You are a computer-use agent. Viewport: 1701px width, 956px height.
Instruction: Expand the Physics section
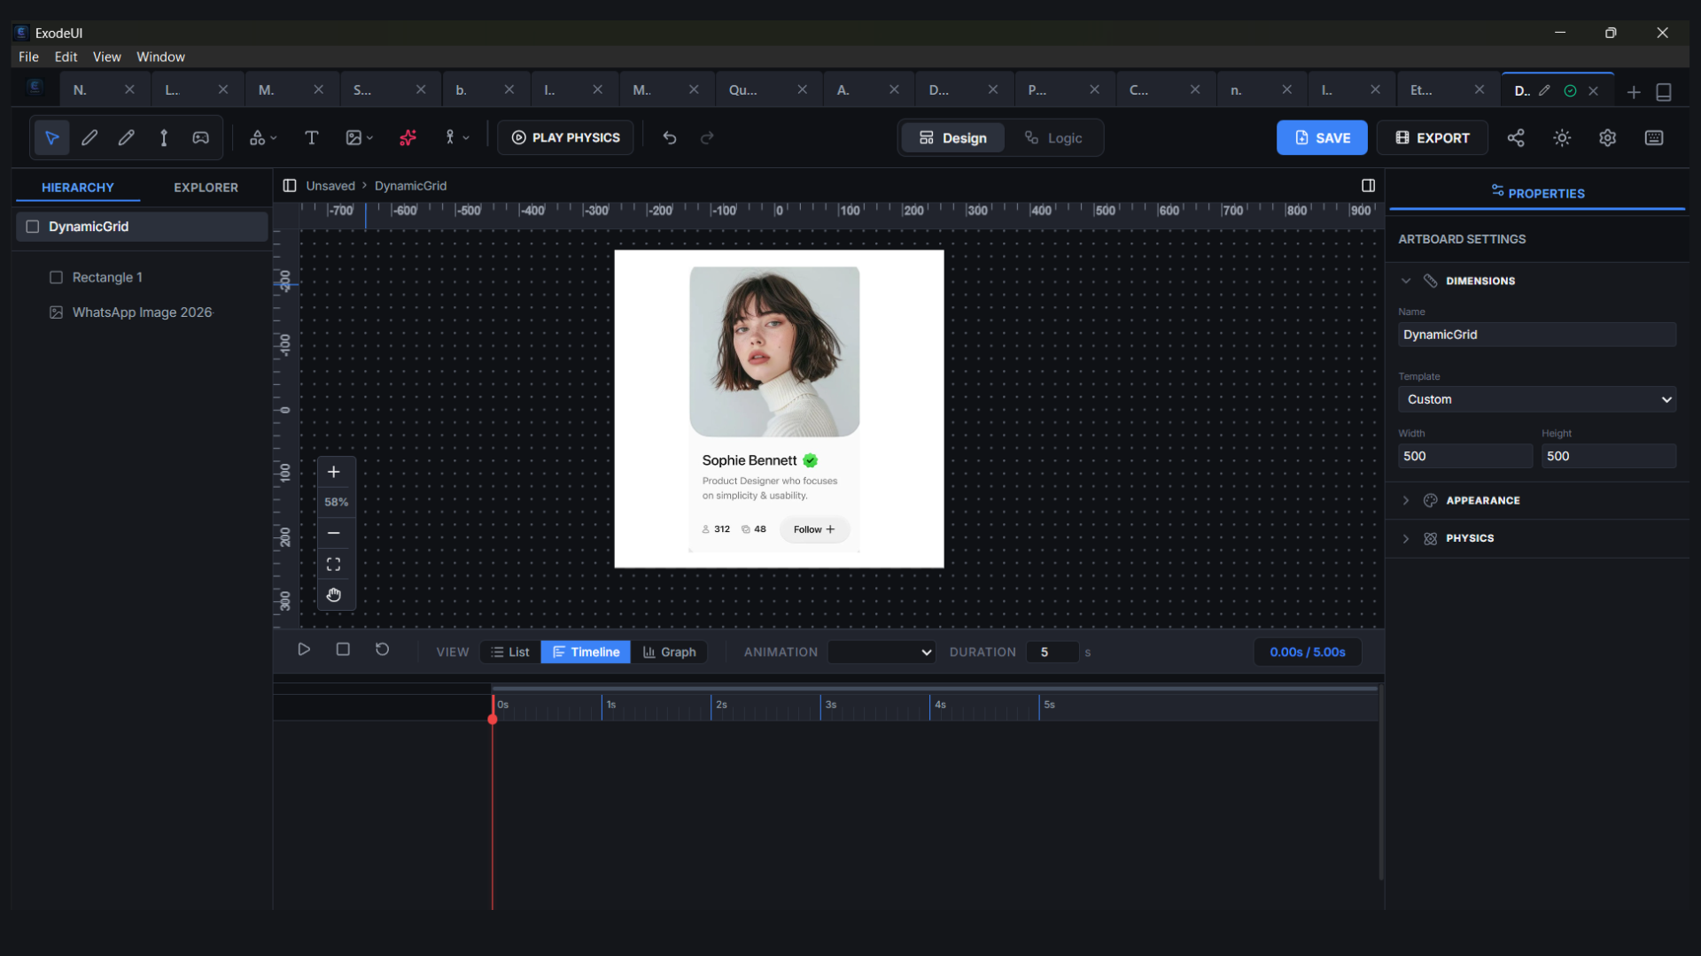pyautogui.click(x=1406, y=538)
